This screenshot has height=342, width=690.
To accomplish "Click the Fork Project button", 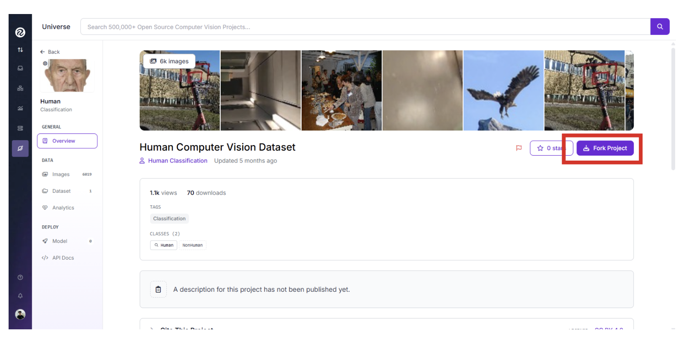I will [x=605, y=148].
